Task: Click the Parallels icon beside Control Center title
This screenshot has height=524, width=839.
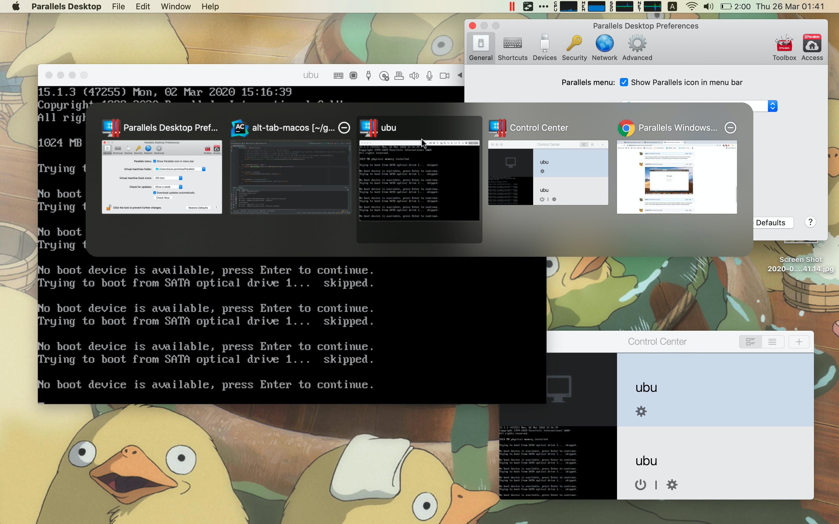Action: tap(498, 128)
